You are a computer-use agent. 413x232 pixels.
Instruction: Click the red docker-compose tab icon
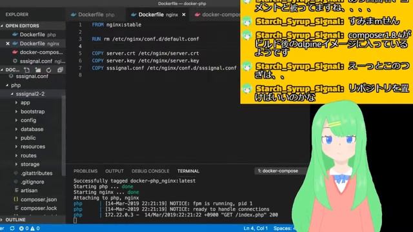pyautogui.click(x=197, y=15)
